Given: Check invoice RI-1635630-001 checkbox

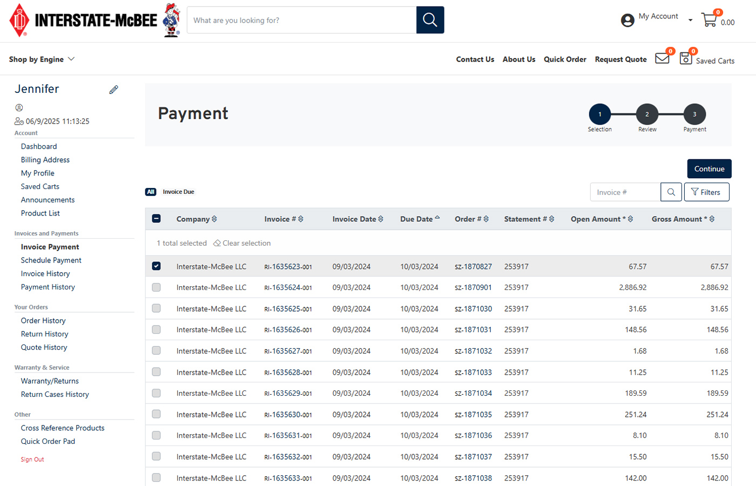Looking at the screenshot, I should [156, 414].
